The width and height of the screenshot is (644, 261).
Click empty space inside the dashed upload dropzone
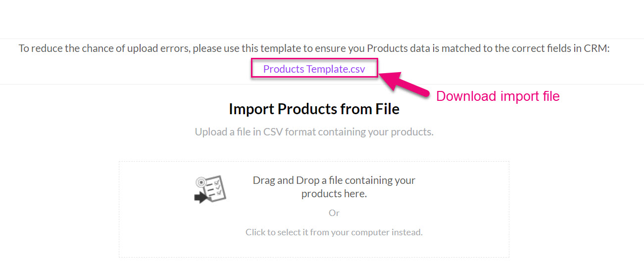point(446,198)
